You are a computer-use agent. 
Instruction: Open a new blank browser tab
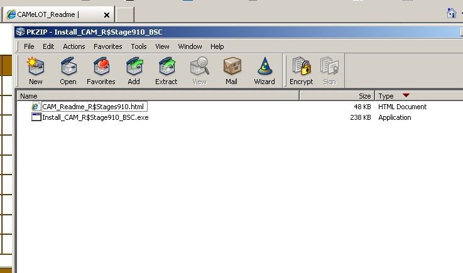pos(125,14)
